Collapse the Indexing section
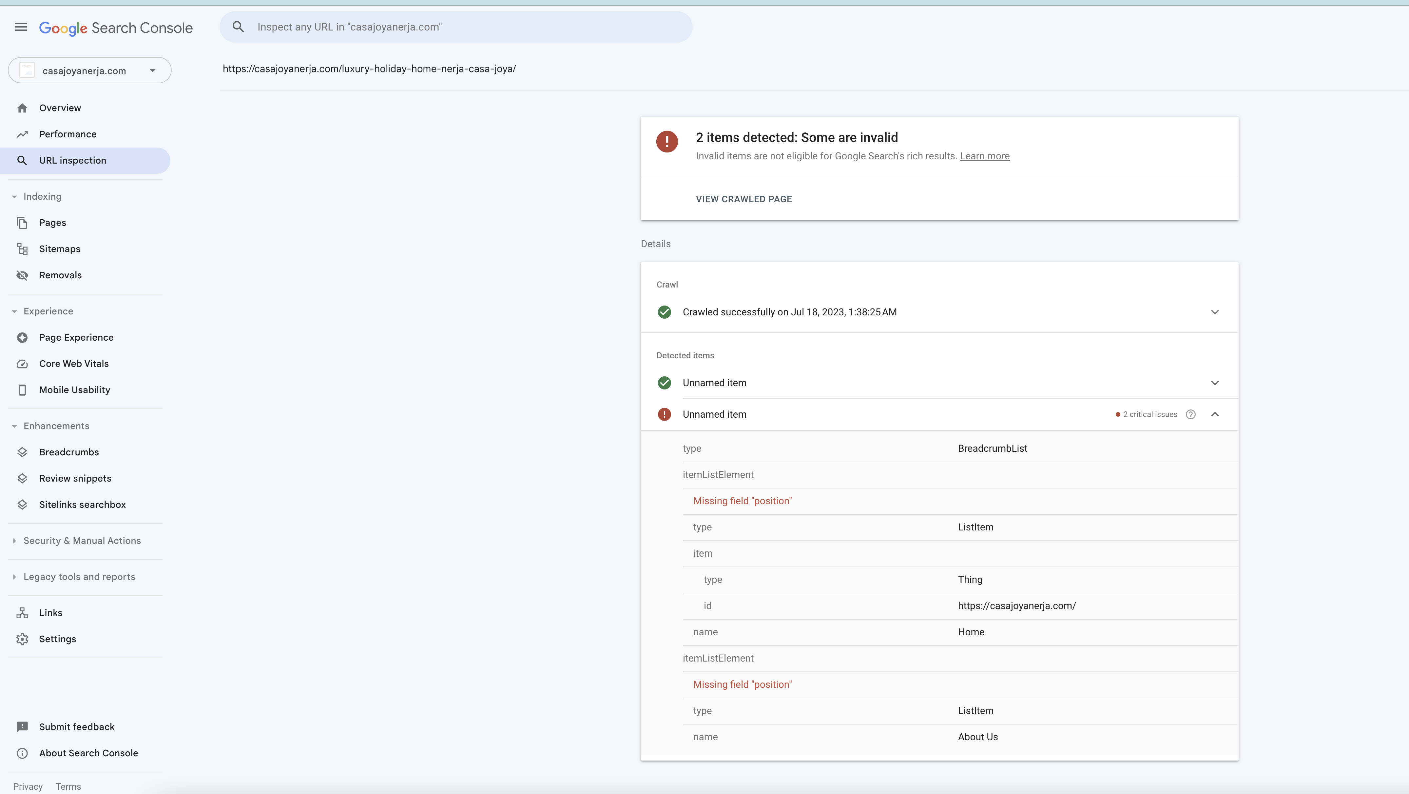 click(x=36, y=196)
